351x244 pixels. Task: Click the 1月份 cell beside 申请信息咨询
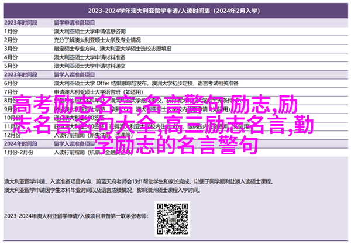(11, 32)
